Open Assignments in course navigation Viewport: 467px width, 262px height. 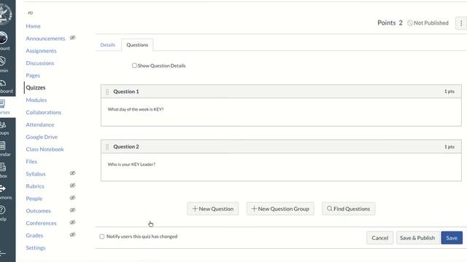pos(41,51)
